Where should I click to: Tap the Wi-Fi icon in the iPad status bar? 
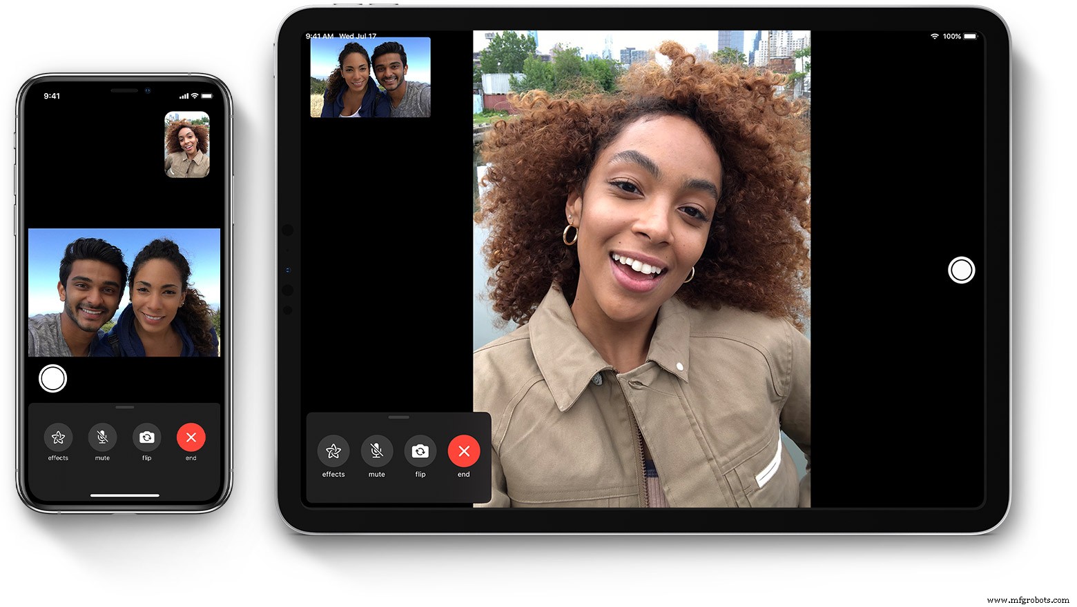coord(933,37)
